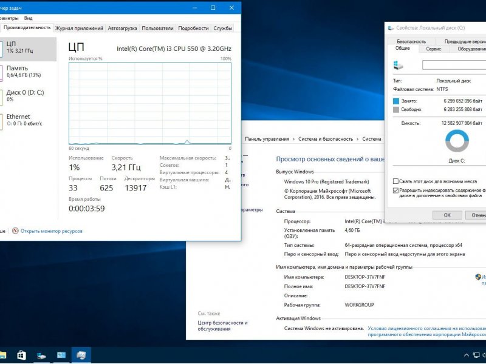Enable the Сжать этот диск checkbox
Screen dimensions: 486x364
[x=395, y=181]
